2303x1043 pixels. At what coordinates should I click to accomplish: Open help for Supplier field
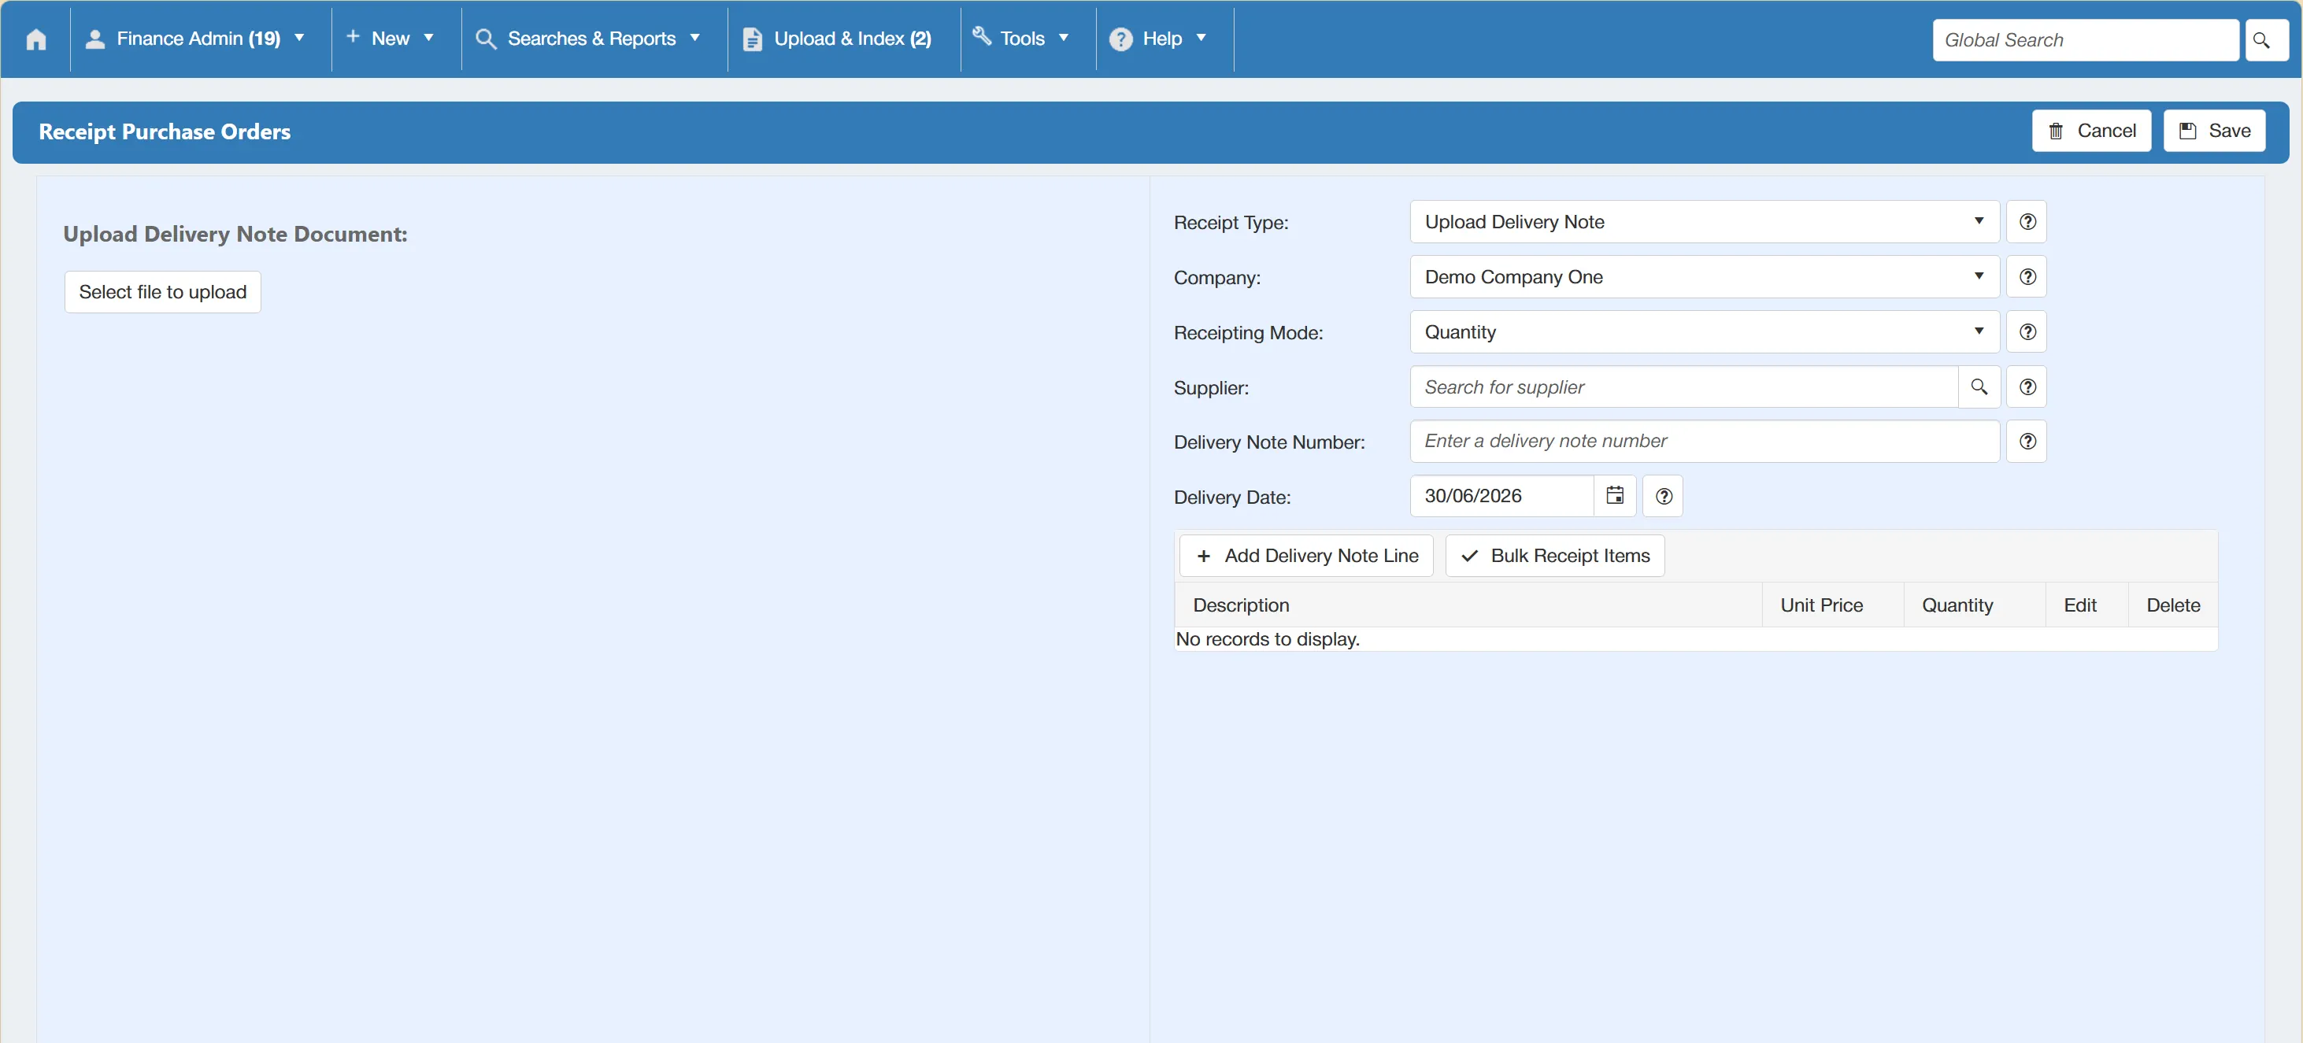click(2027, 387)
